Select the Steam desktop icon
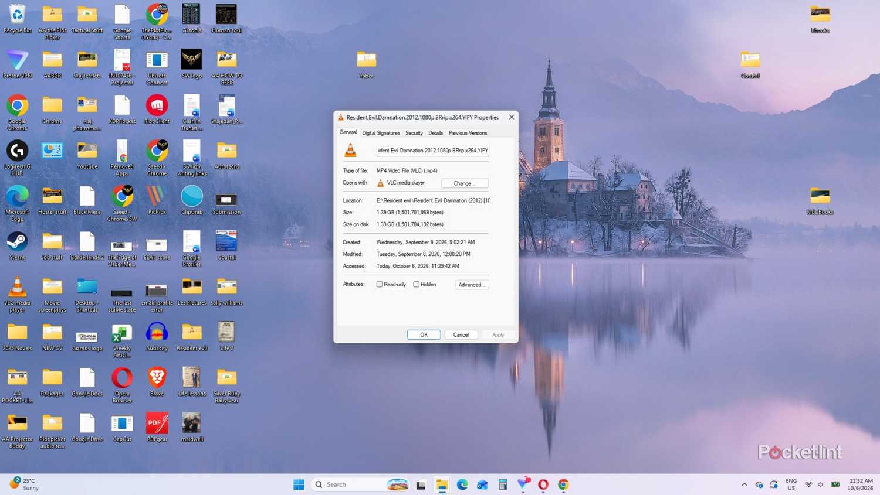880x495 pixels. click(x=17, y=245)
